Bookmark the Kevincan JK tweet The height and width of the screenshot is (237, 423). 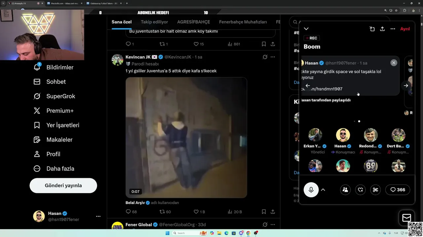(264, 212)
